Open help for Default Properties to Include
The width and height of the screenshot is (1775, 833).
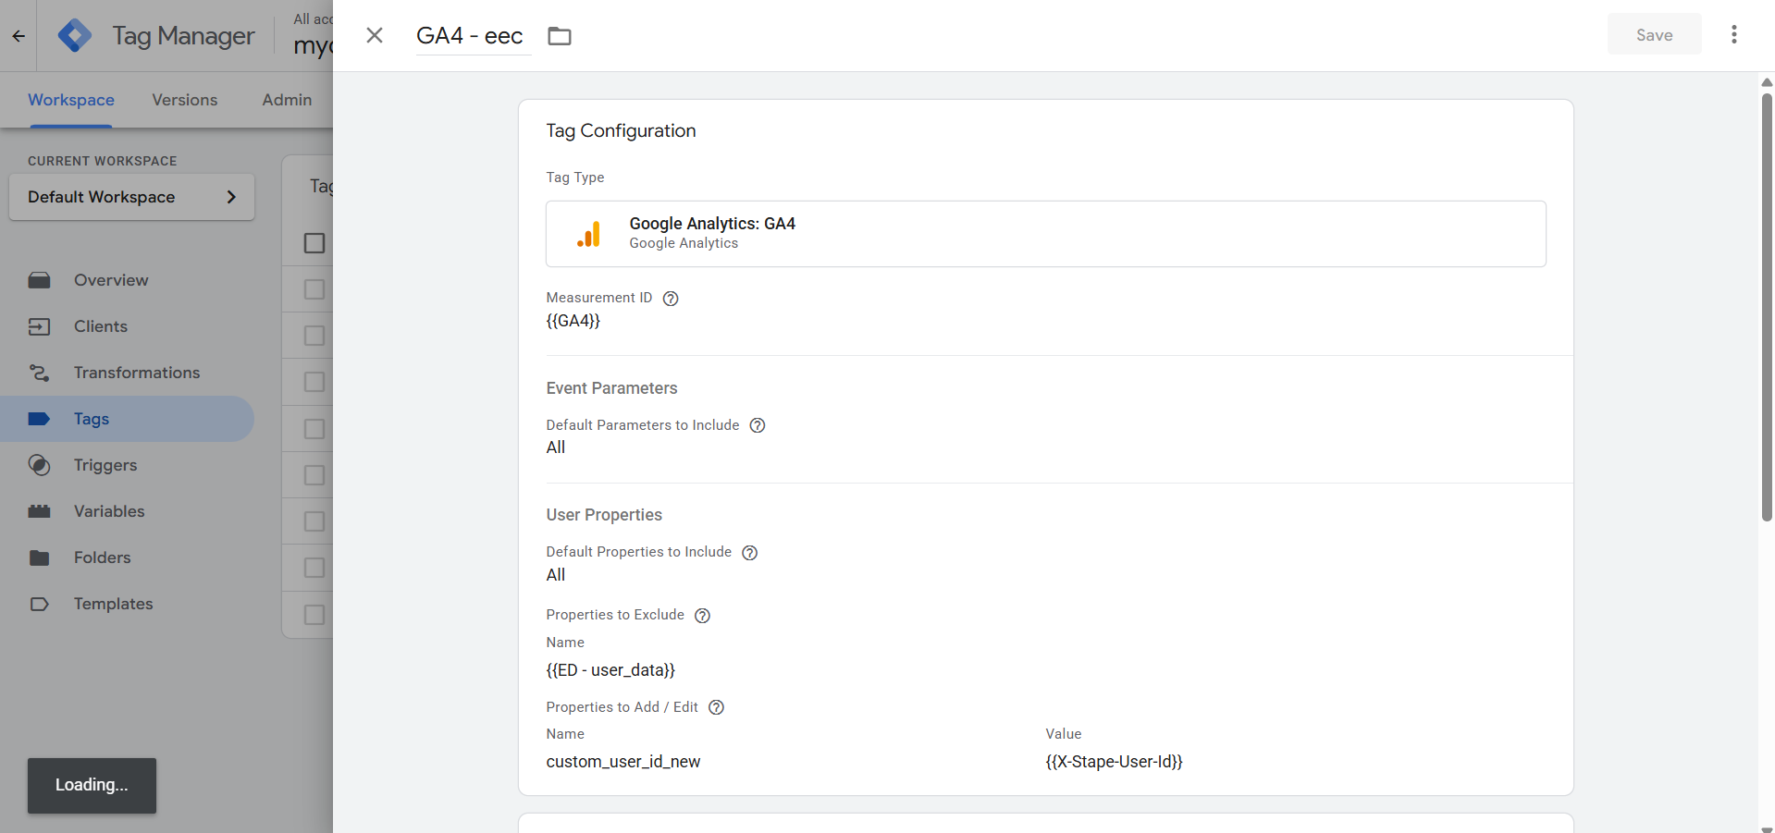(x=750, y=553)
